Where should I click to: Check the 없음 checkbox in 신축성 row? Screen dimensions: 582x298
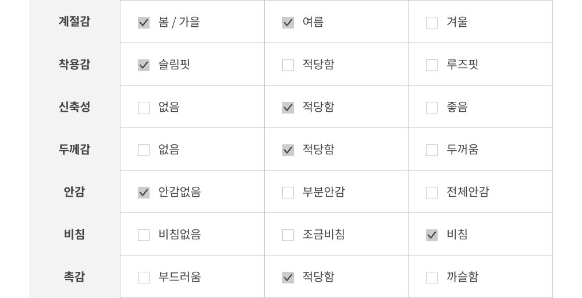(x=144, y=108)
